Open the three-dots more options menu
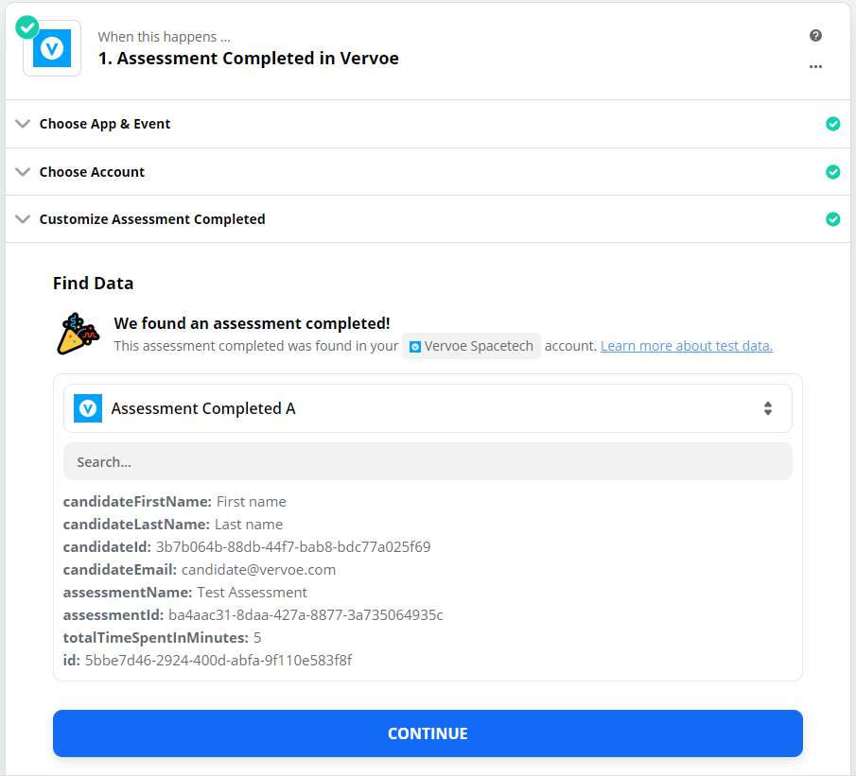This screenshot has height=776, width=856. 815,67
